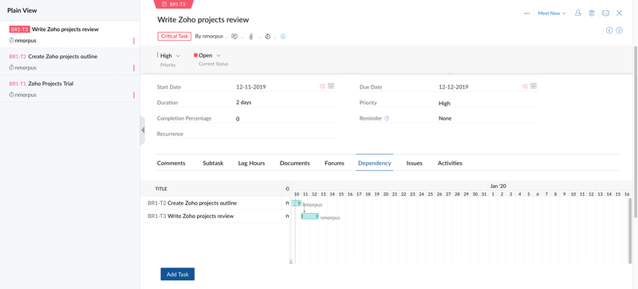The width and height of the screenshot is (638, 289).
Task: Click the Priority field showing High
Action: tap(444, 103)
